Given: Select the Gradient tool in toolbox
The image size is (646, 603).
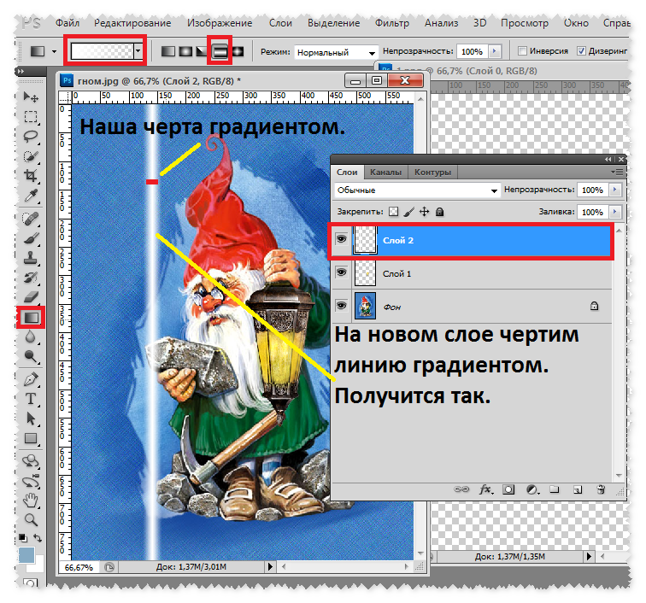Looking at the screenshot, I should tap(32, 317).
